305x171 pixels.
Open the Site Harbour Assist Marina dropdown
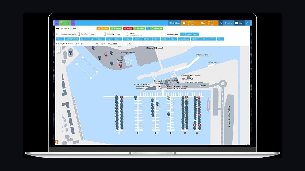click(x=70, y=34)
